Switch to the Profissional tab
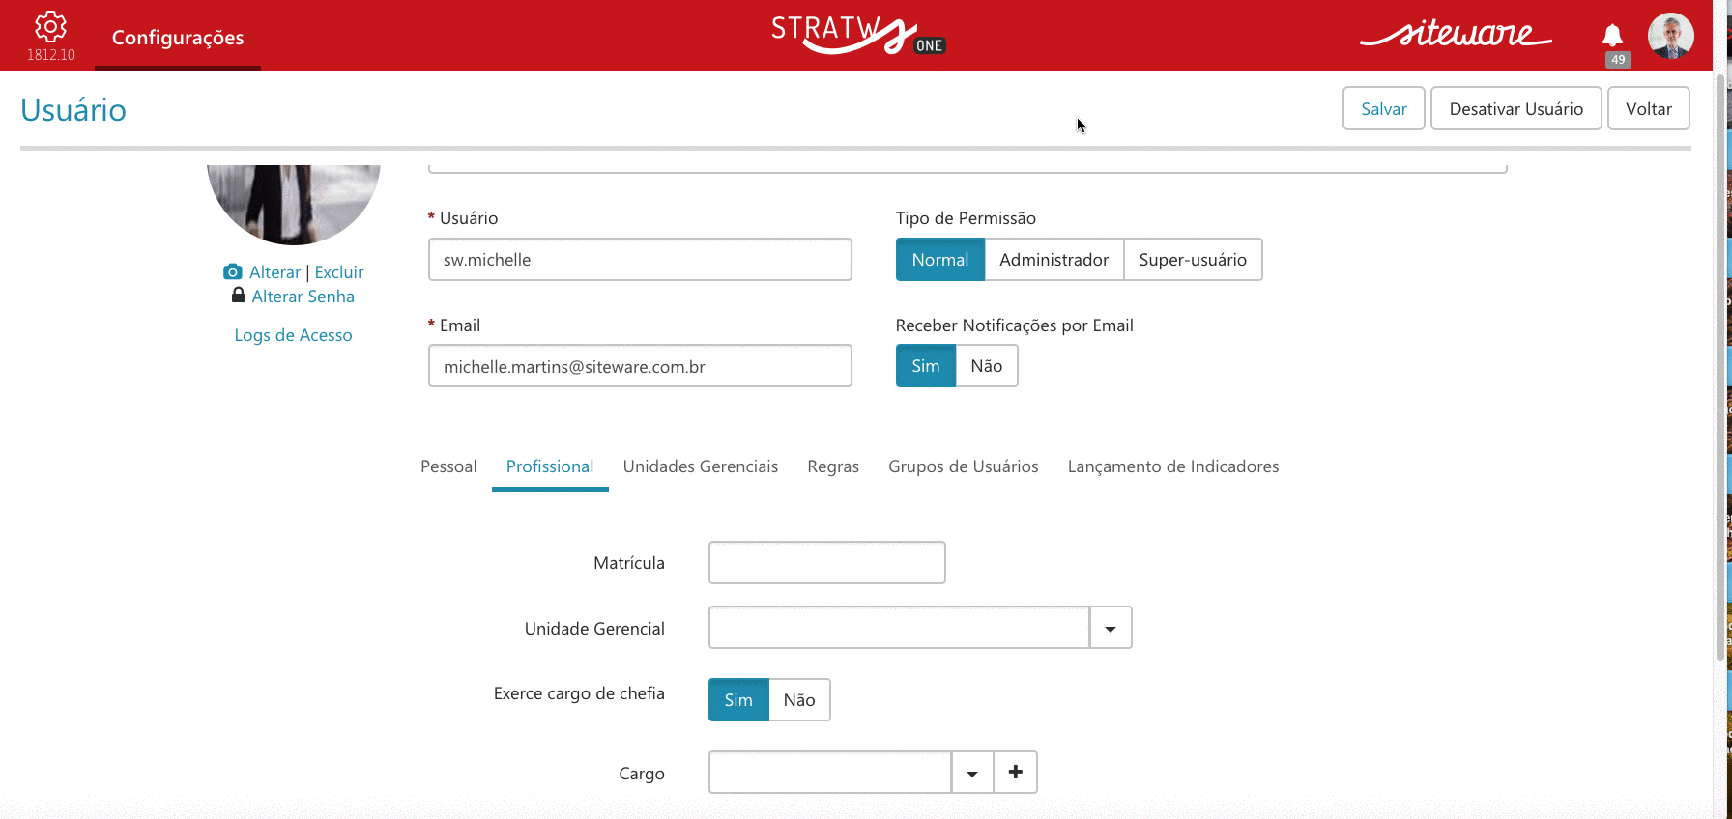The height and width of the screenshot is (819, 1732). point(550,466)
